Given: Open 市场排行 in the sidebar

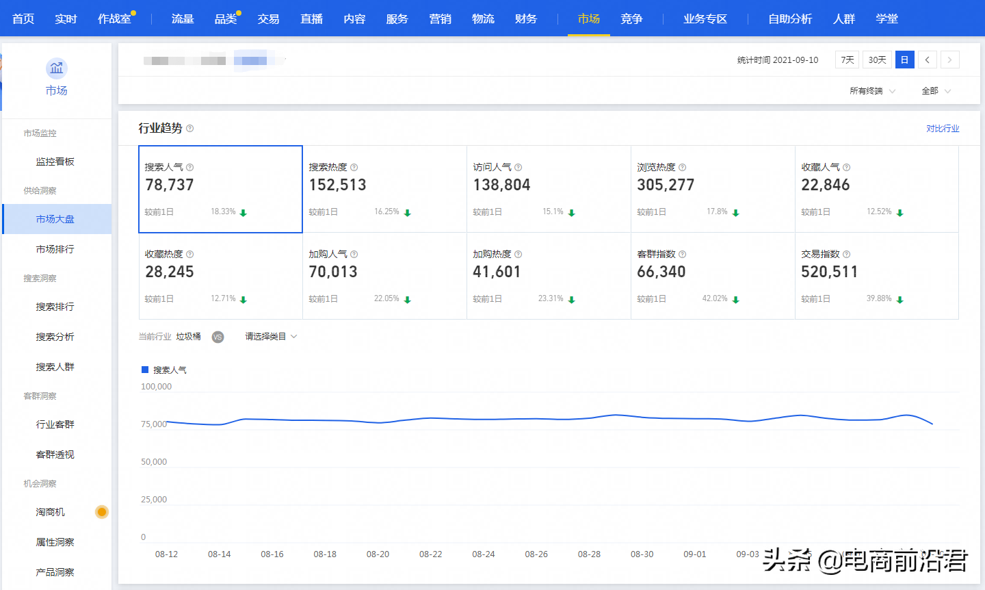Looking at the screenshot, I should [x=55, y=249].
